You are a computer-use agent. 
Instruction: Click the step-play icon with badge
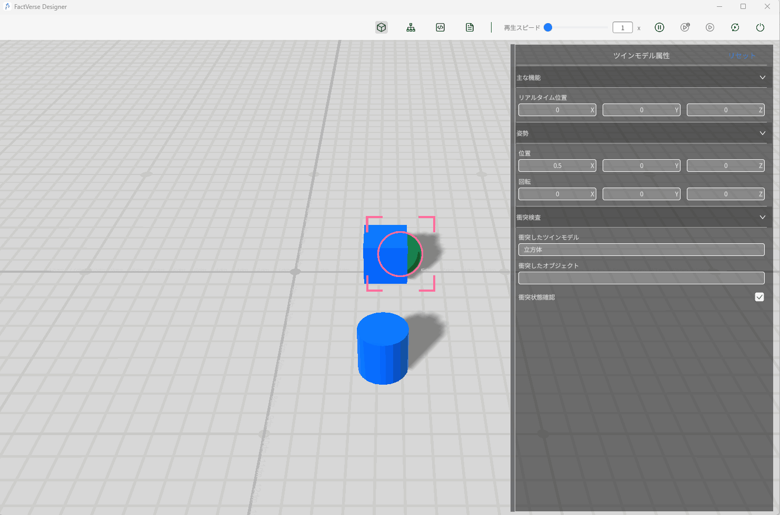tap(685, 27)
